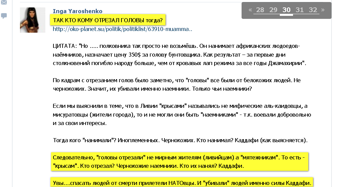
Task: Click line starting "Тогда кого "нанимали"?"
Action: (x=180, y=141)
